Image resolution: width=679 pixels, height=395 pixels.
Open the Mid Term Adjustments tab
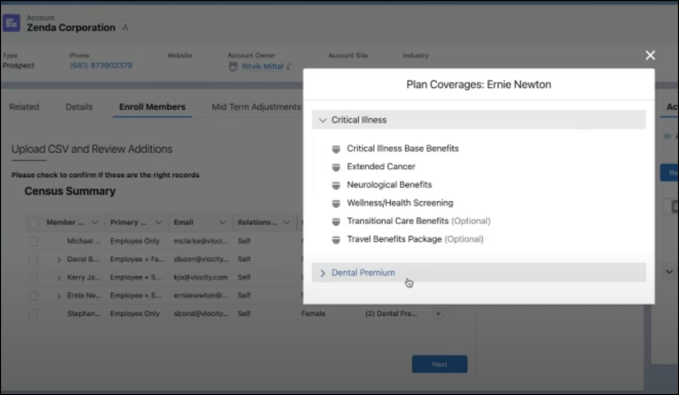pyautogui.click(x=256, y=107)
